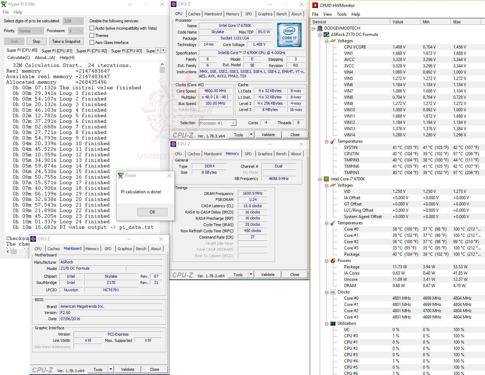Click the CPU-Z icon in the Mainboard tab window title bar
The image size is (485, 375).
click(33, 239)
